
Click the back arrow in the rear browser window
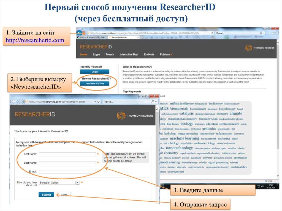tap(79, 33)
